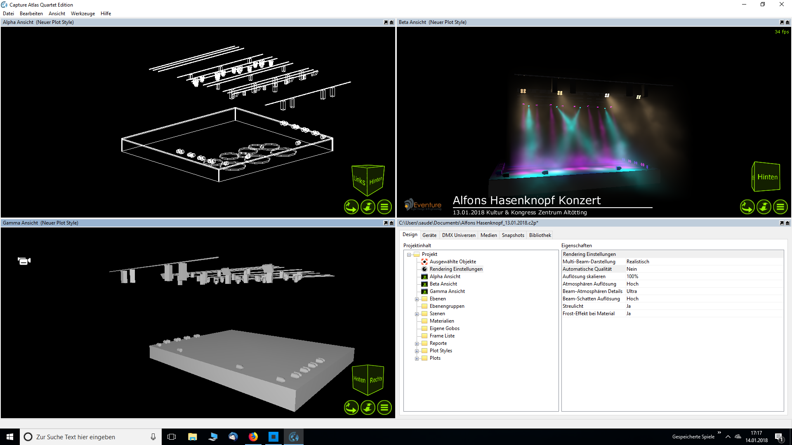Change Beam-Schatten Auflösung value Hoch

[632, 299]
